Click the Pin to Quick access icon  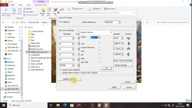6,10
